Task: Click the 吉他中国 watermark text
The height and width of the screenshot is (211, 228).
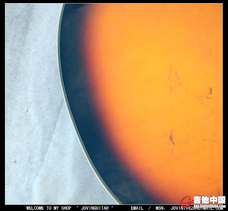Action: [209, 200]
